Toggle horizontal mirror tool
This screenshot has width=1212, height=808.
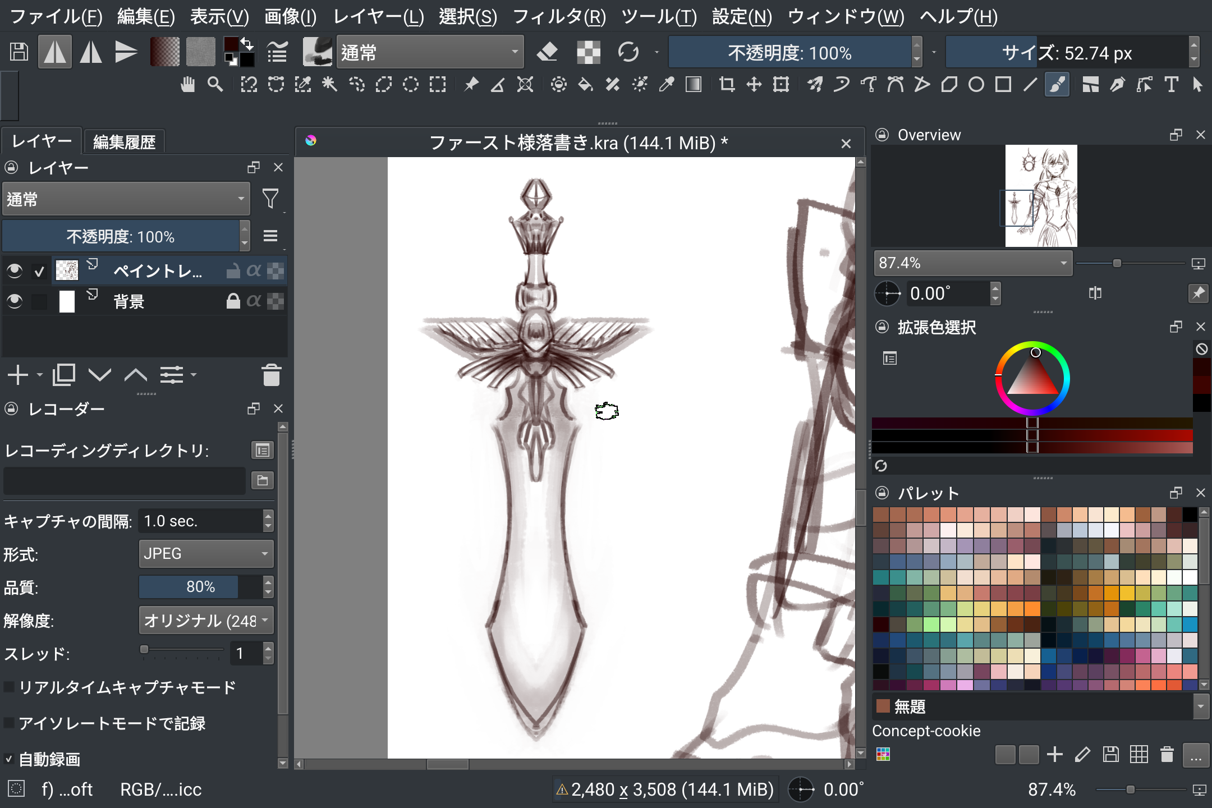click(x=55, y=52)
